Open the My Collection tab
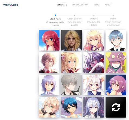This screenshot has height=120, width=129. [x=80, y=5]
